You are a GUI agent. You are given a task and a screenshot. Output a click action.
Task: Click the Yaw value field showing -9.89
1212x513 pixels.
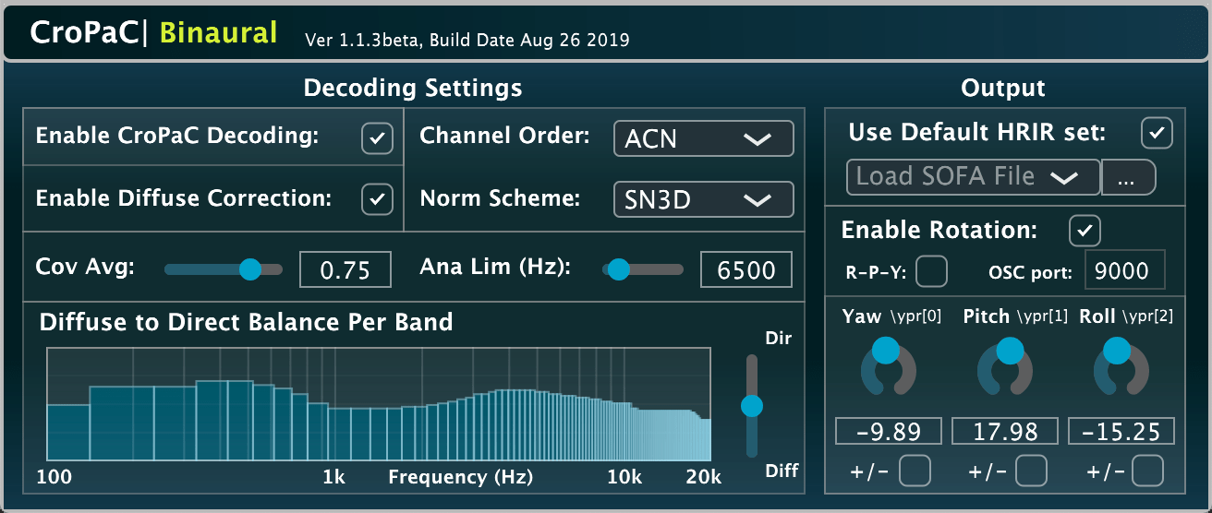click(888, 432)
